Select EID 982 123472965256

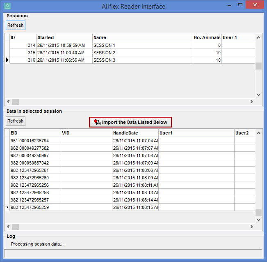35,185
